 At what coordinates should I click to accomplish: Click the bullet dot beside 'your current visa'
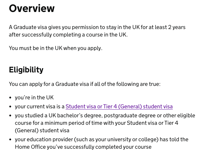[11, 107]
